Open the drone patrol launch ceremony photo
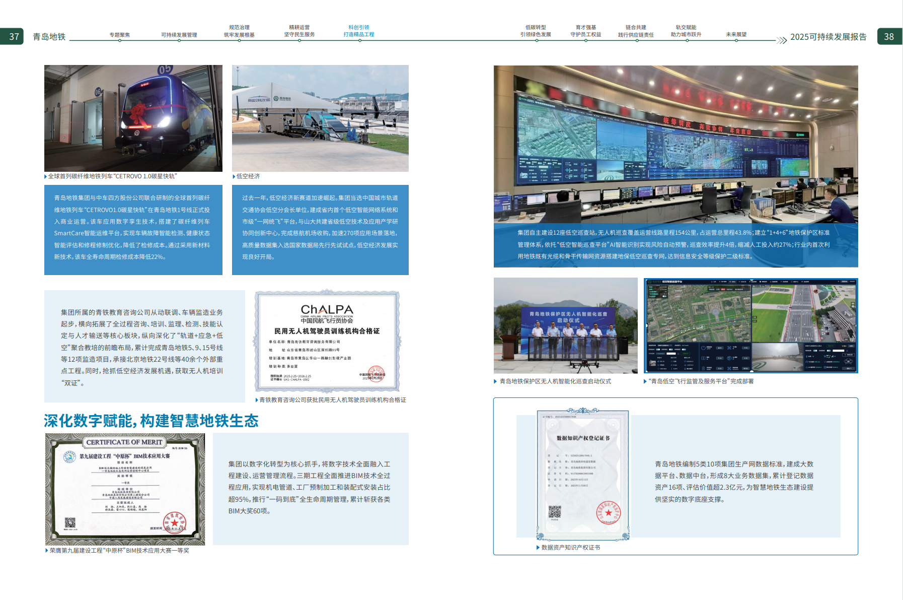Screen dimensions: 903x600 pos(566,325)
